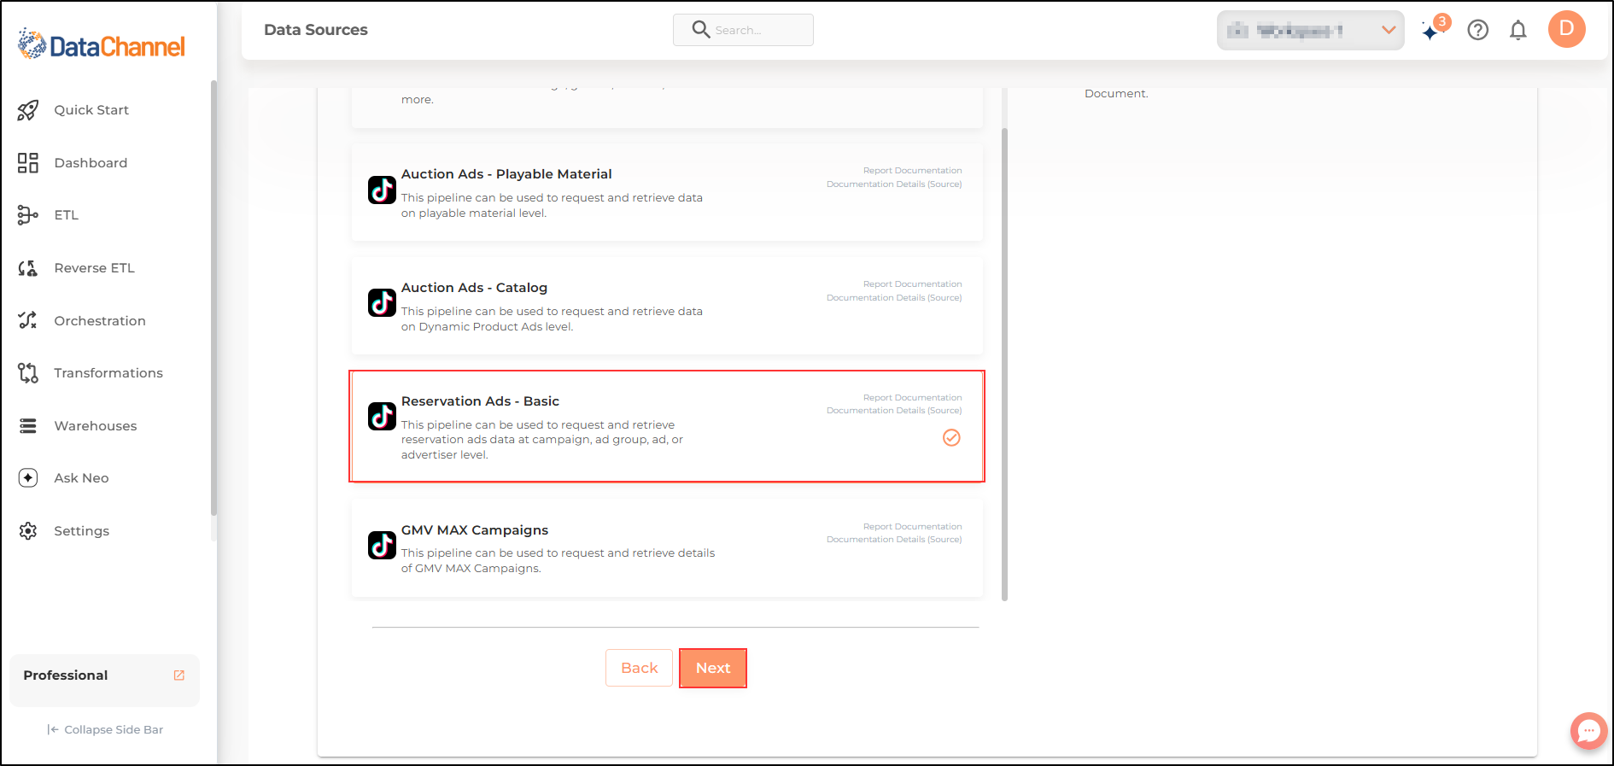
Task: Open Report Documentation for Reservation Ads Basic
Action: pos(912,398)
